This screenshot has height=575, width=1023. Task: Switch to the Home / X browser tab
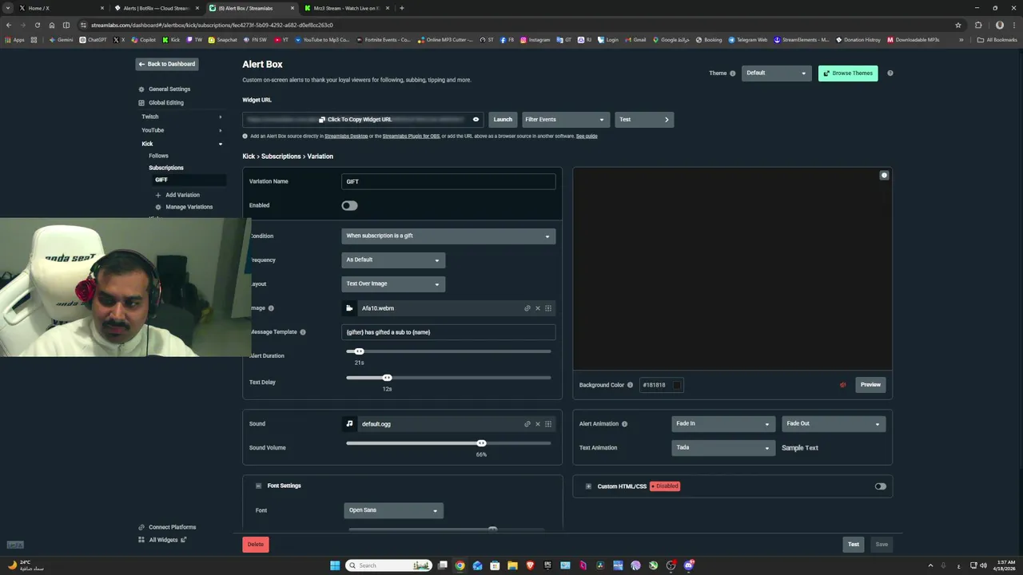[61, 8]
